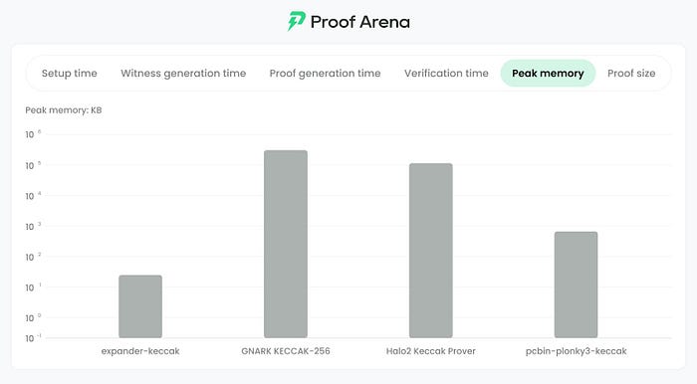Click the GNARK KECCAK-256 bar
Screen dimensions: 697x384
pos(286,244)
